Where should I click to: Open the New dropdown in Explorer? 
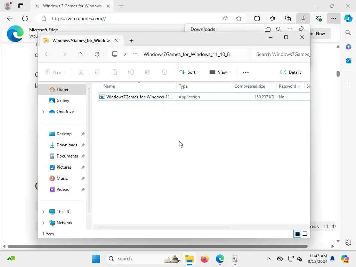pyautogui.click(x=55, y=72)
